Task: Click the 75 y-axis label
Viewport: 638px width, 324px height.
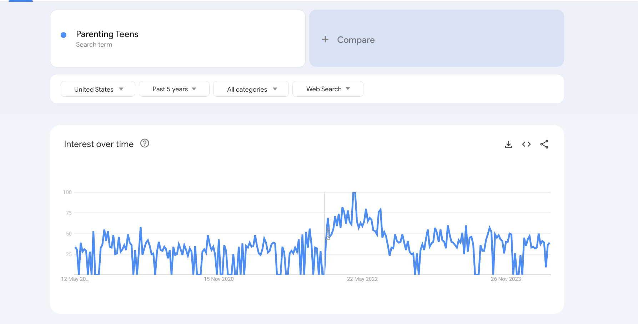Action: (x=69, y=213)
